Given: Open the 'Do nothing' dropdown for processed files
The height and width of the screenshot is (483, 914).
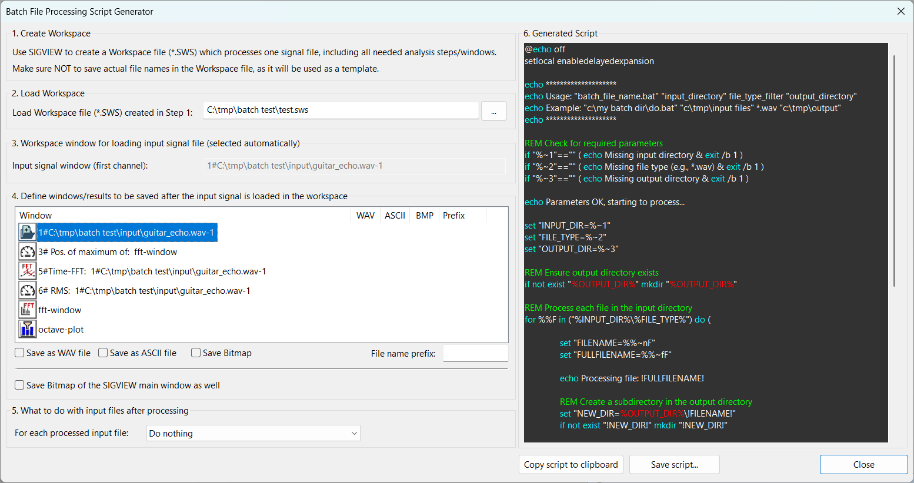Looking at the screenshot, I should tap(253, 434).
